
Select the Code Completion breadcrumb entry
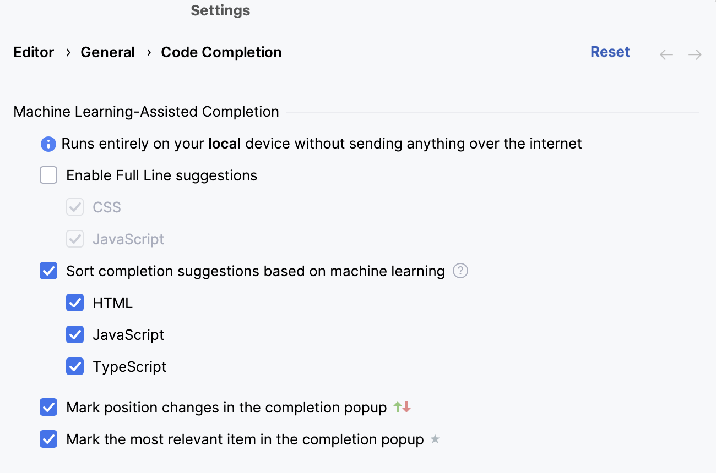tap(220, 52)
